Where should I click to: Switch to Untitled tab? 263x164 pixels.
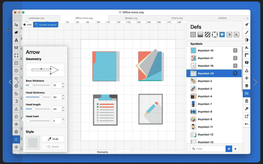coord(222,18)
